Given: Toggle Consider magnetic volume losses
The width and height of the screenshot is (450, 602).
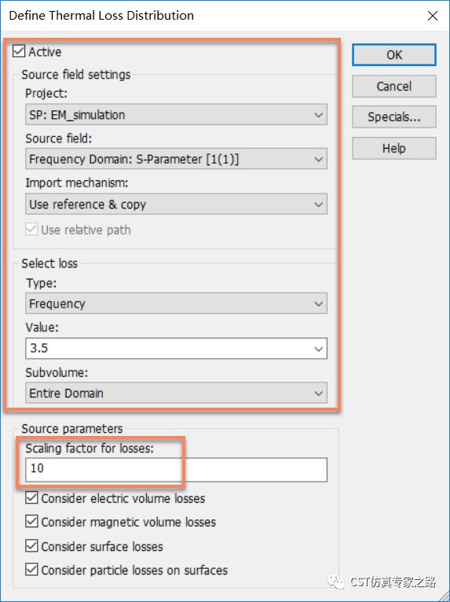Looking at the screenshot, I should point(31,522).
